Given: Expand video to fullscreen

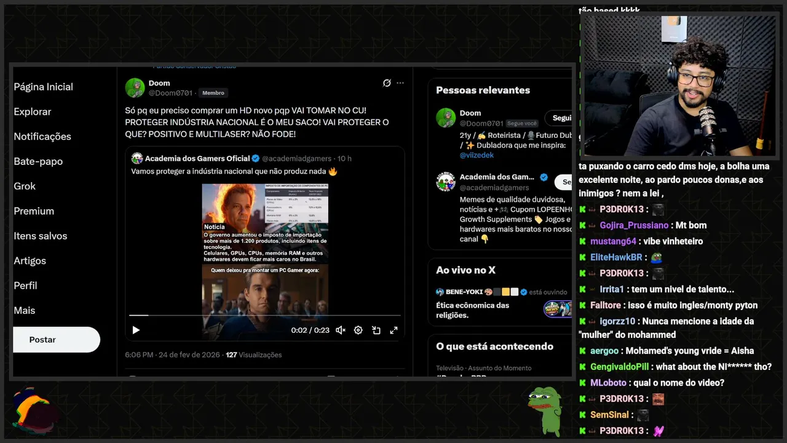Looking at the screenshot, I should pyautogui.click(x=393, y=330).
